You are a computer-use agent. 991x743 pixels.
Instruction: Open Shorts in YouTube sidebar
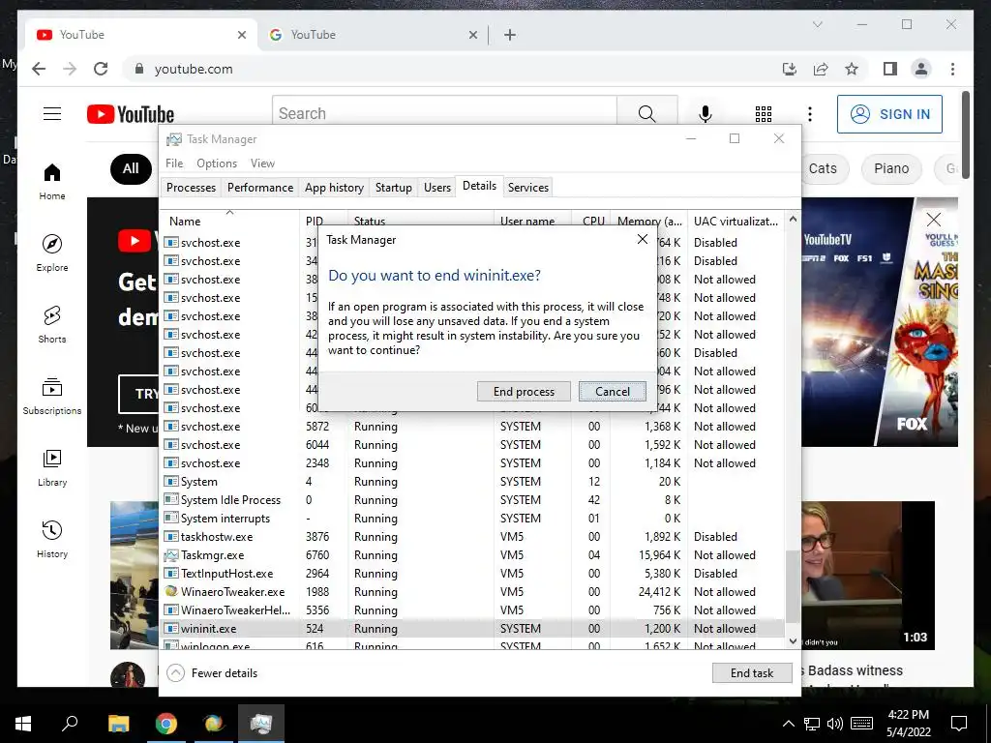52,325
